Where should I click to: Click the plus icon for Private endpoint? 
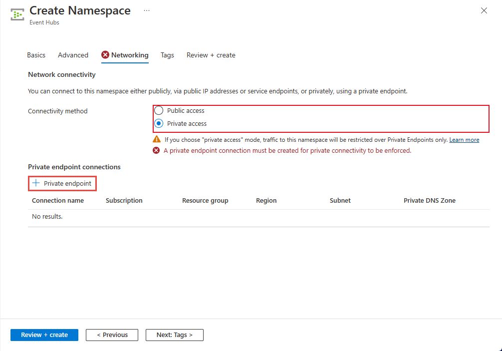36,183
